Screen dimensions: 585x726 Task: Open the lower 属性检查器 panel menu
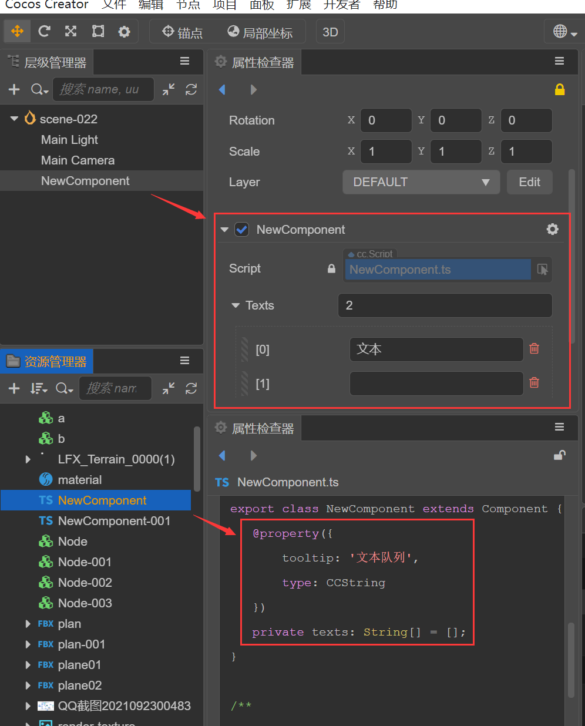[559, 427]
